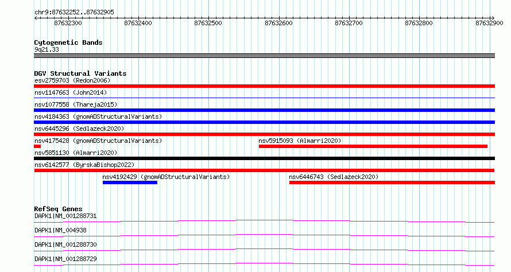The height and width of the screenshot is (272, 511).
Task: Click the 87632600 ruler position
Action: [278, 23]
